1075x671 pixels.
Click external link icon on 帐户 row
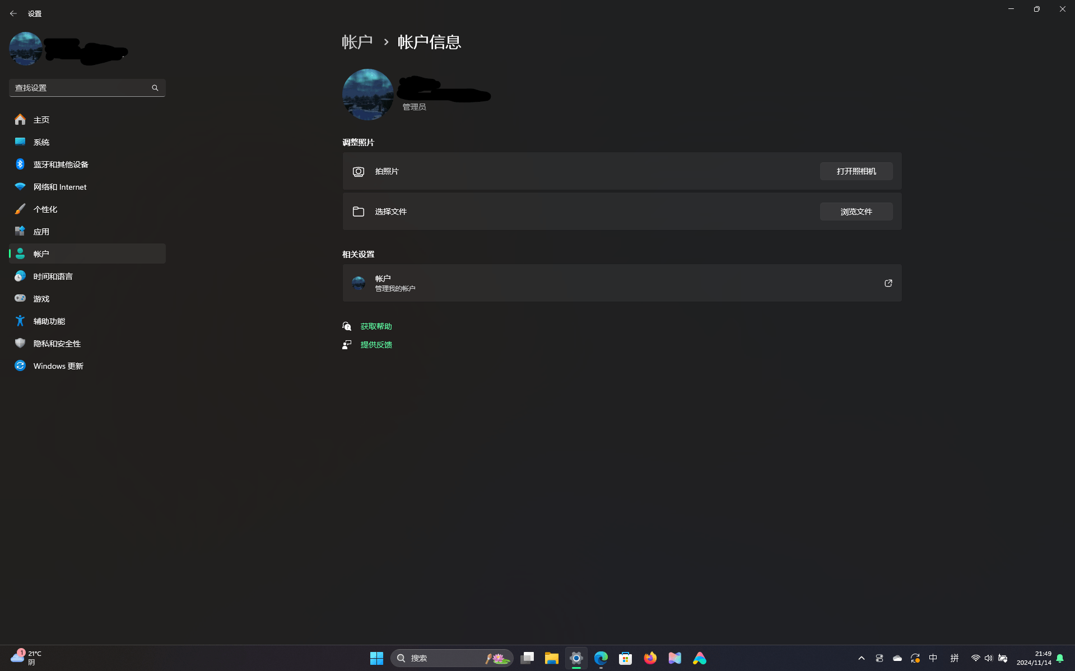(888, 283)
